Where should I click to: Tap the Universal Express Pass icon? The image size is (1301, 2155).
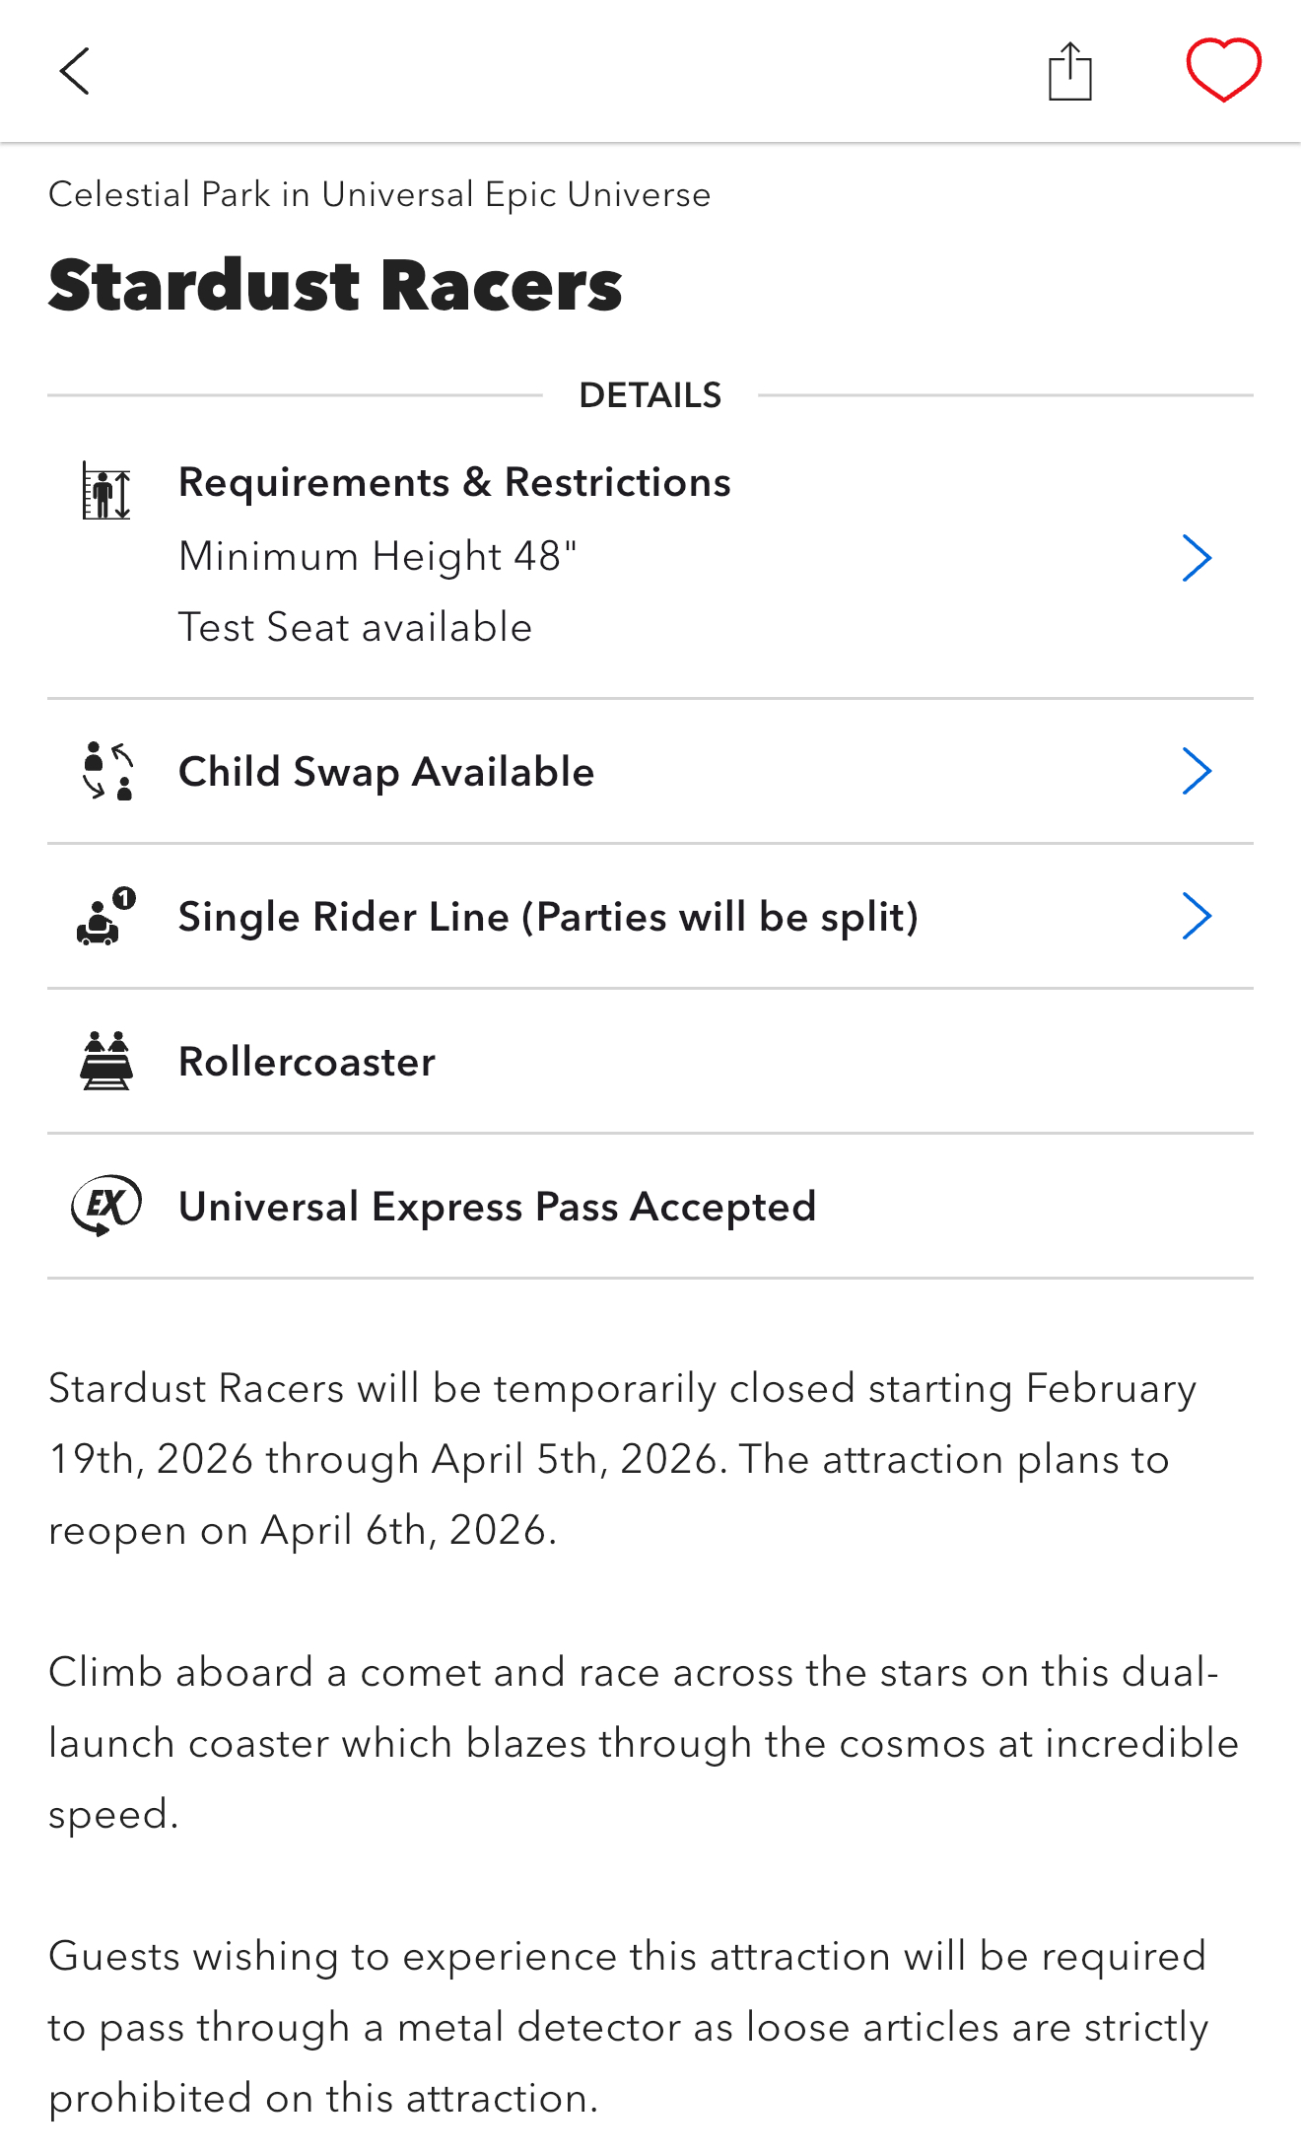tap(106, 1206)
